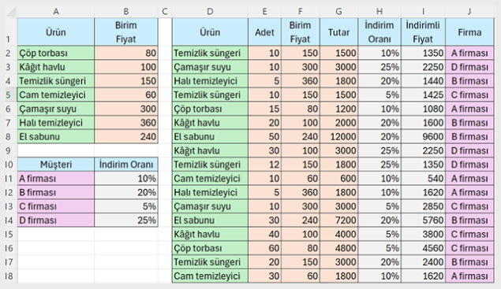Select the Tutar header cell
The image size is (501, 289).
click(x=338, y=32)
